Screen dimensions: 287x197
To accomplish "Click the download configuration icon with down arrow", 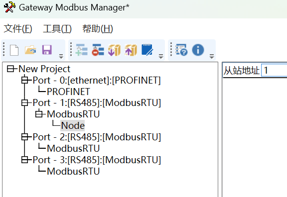I will 114,50.
